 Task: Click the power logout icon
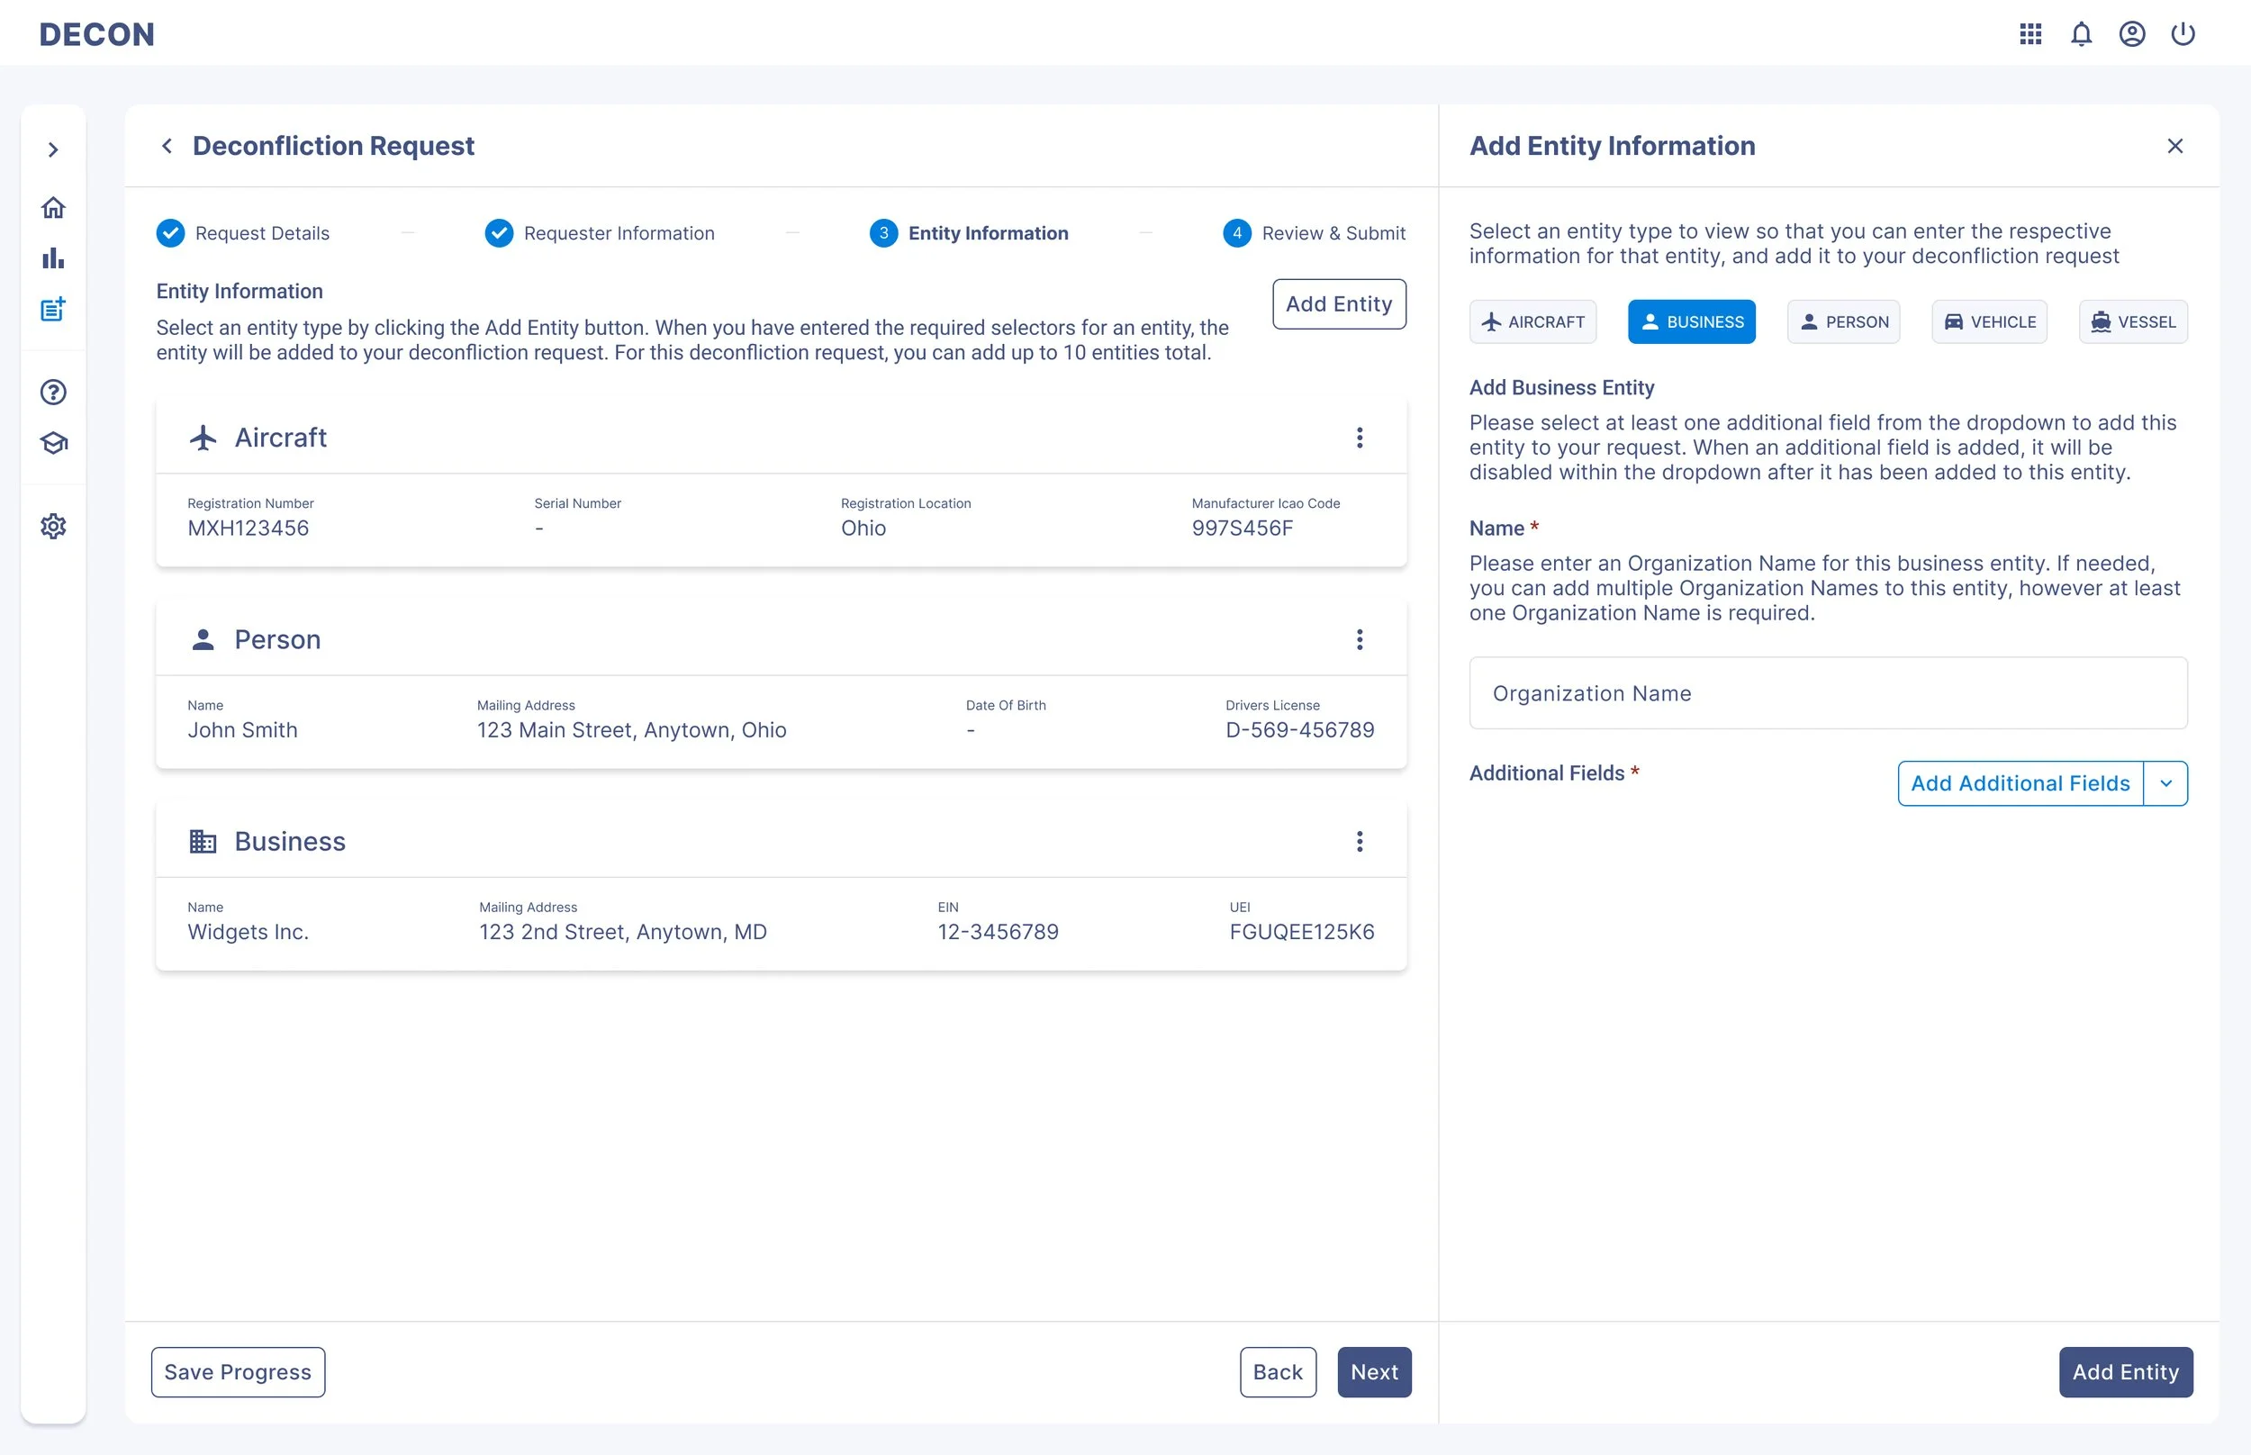2182,34
